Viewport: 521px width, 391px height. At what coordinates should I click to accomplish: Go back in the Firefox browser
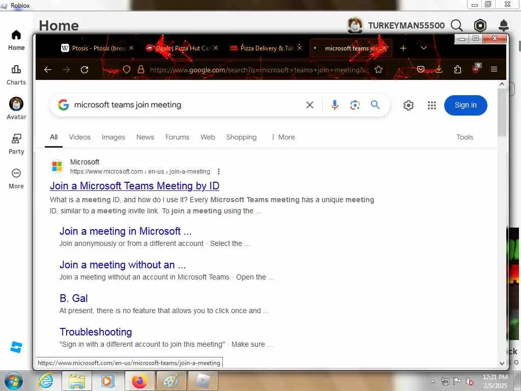click(48, 69)
